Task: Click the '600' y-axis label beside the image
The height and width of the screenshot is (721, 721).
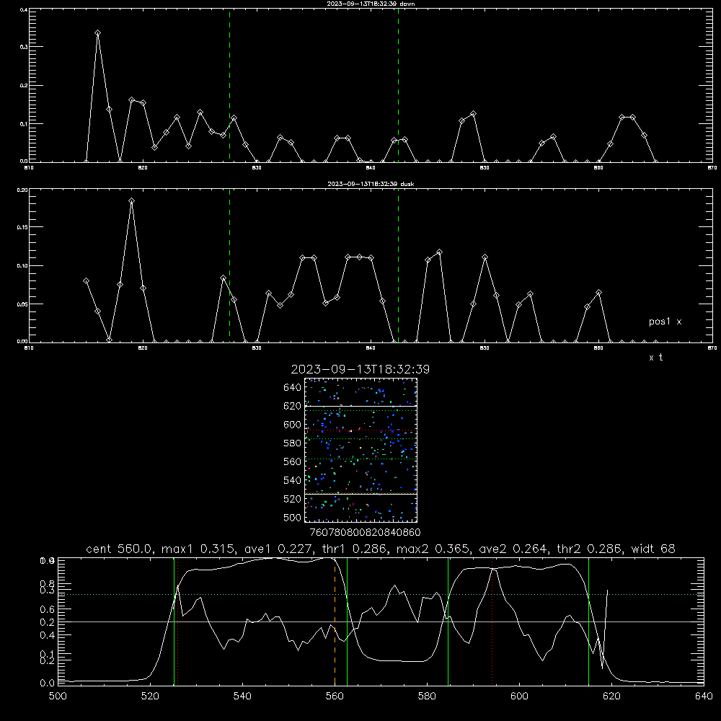Action: coord(293,425)
